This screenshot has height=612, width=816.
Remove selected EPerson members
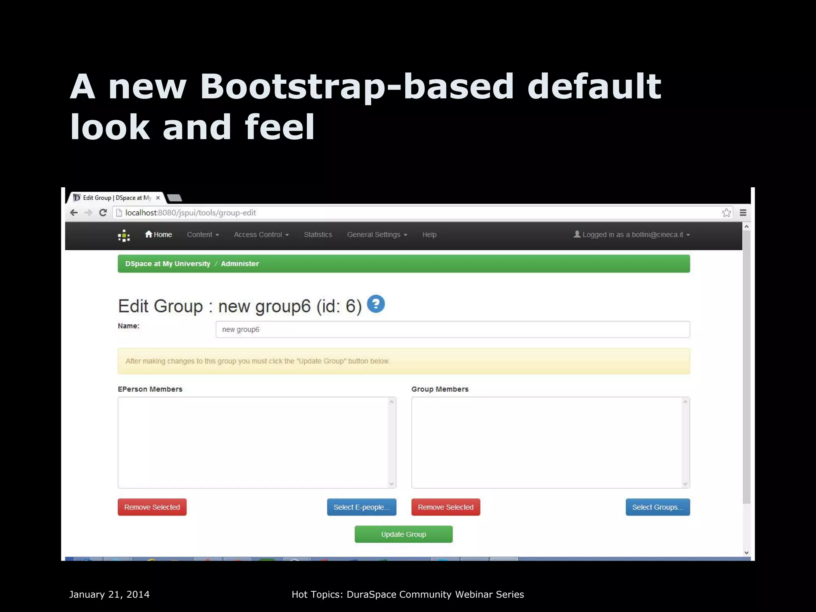pyautogui.click(x=152, y=507)
